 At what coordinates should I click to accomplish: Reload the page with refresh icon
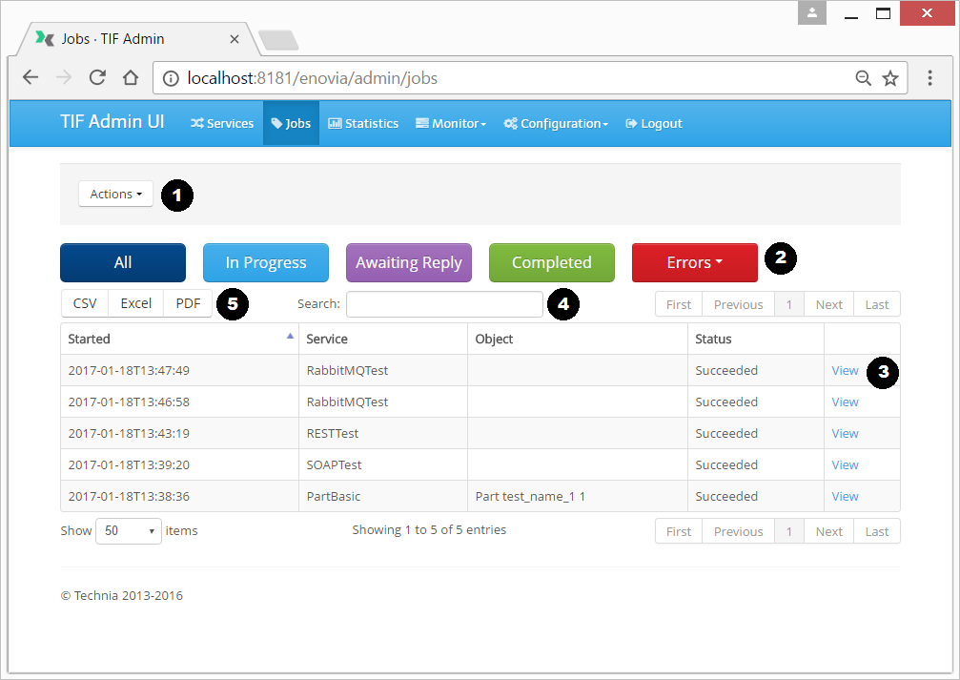point(97,78)
